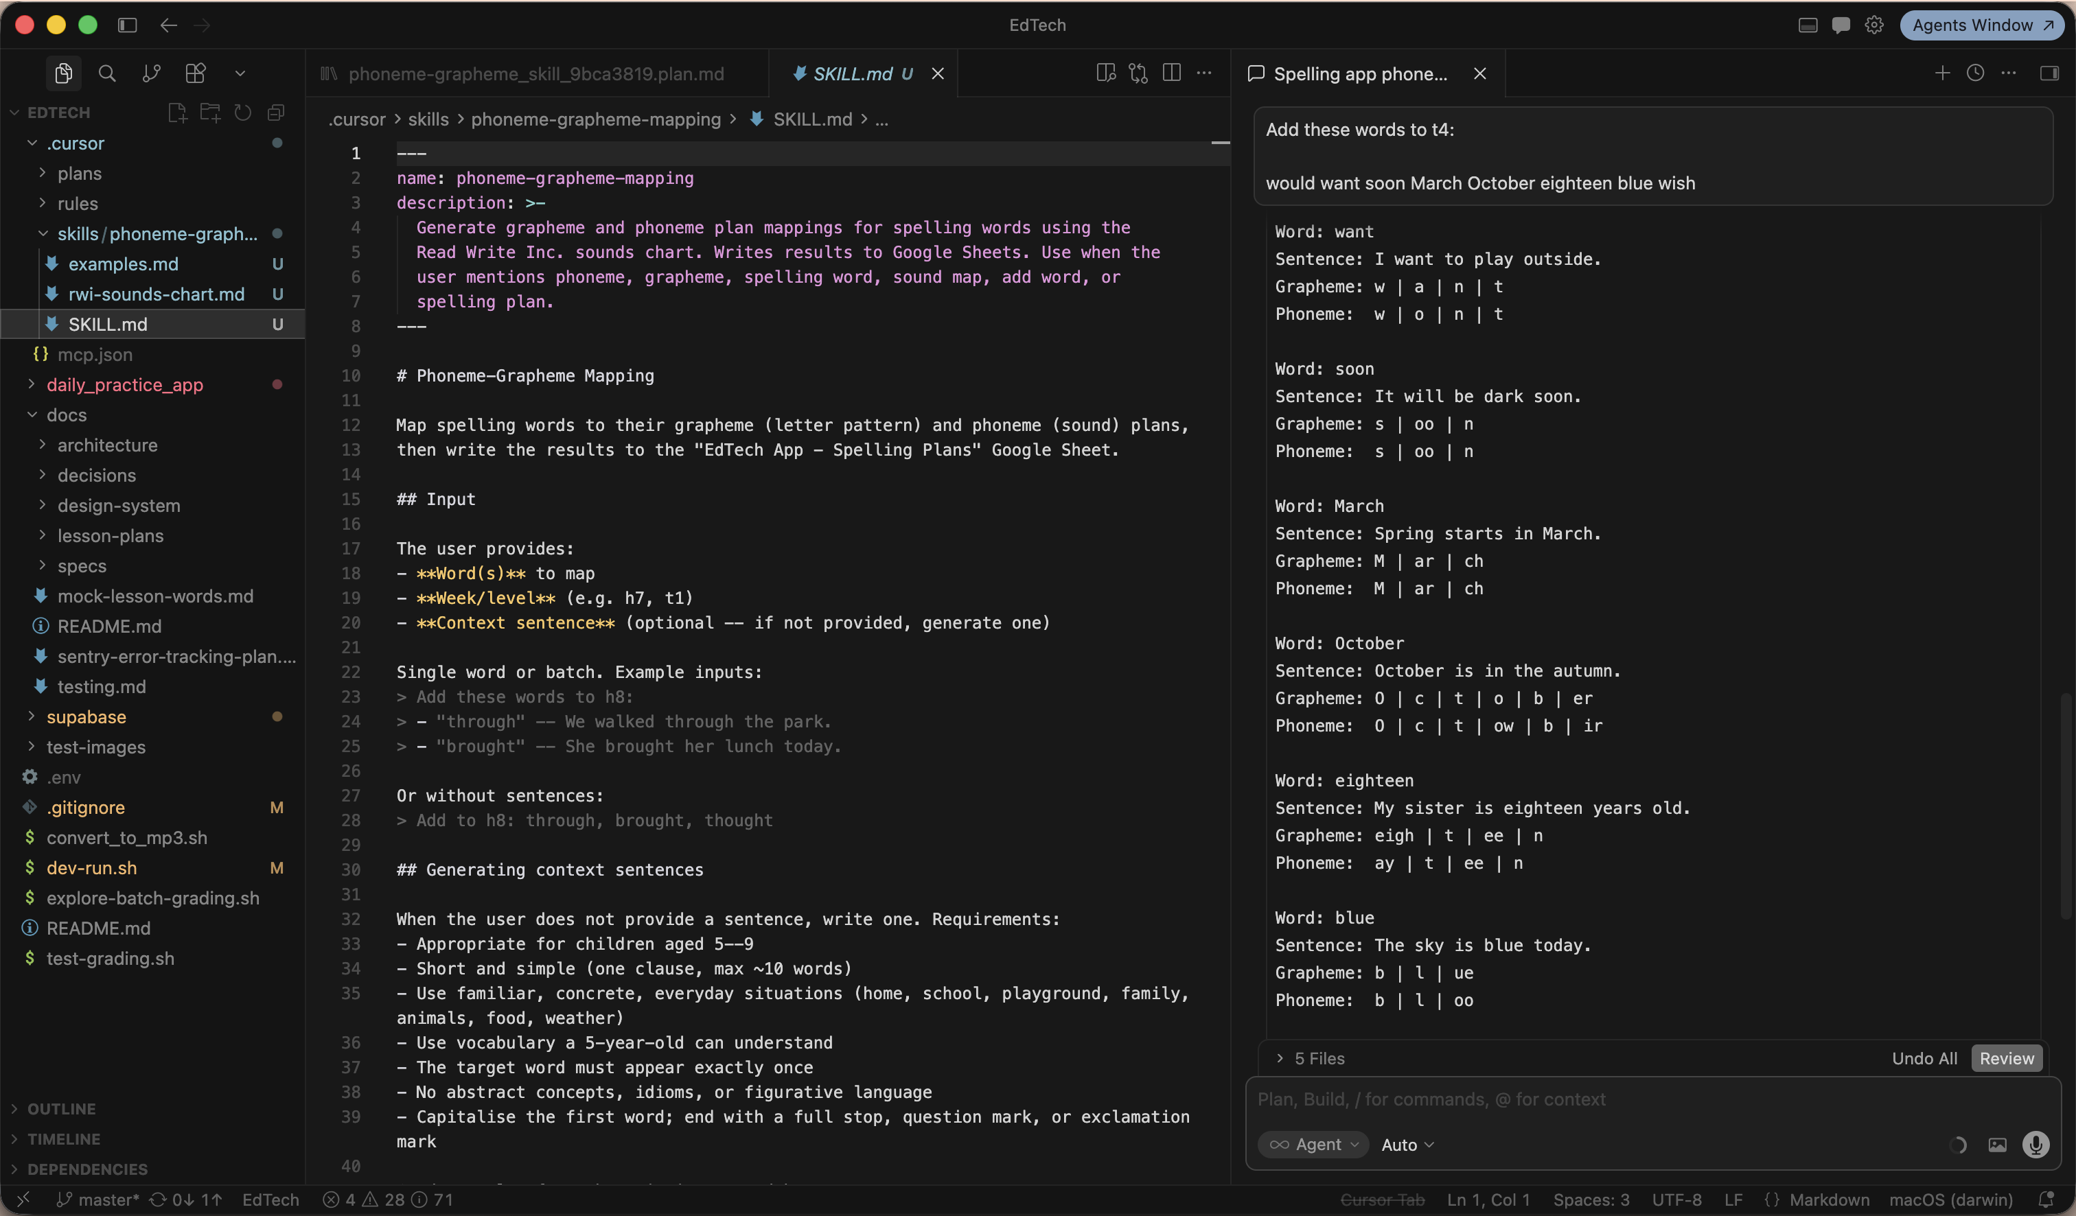Viewport: 2076px width, 1216px height.
Task: Open master* branch in status bar
Action: point(97,1200)
